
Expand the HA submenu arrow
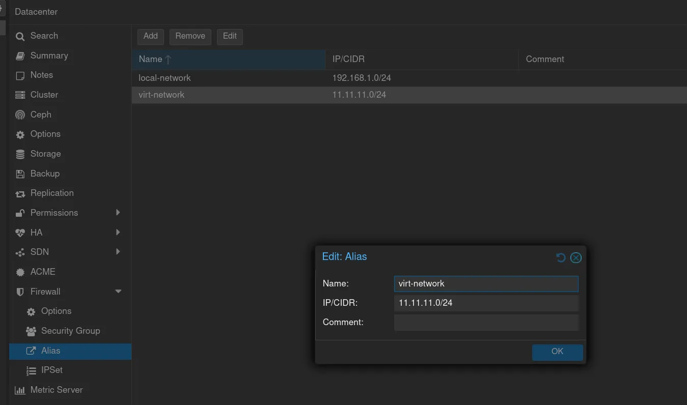pos(118,233)
